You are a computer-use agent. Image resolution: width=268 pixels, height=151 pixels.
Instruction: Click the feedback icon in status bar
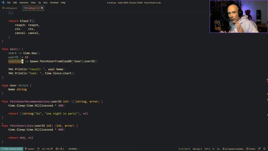click(260, 149)
